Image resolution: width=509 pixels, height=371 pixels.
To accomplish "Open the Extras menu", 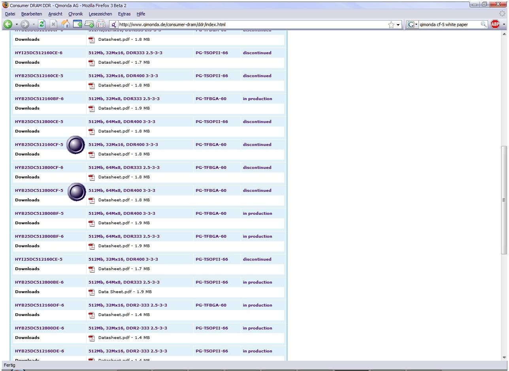I will click(124, 14).
